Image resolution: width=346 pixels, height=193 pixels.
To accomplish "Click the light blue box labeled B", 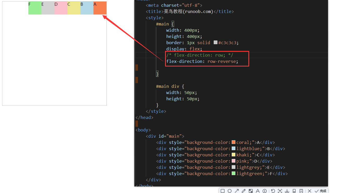I will pyautogui.click(x=87, y=8).
